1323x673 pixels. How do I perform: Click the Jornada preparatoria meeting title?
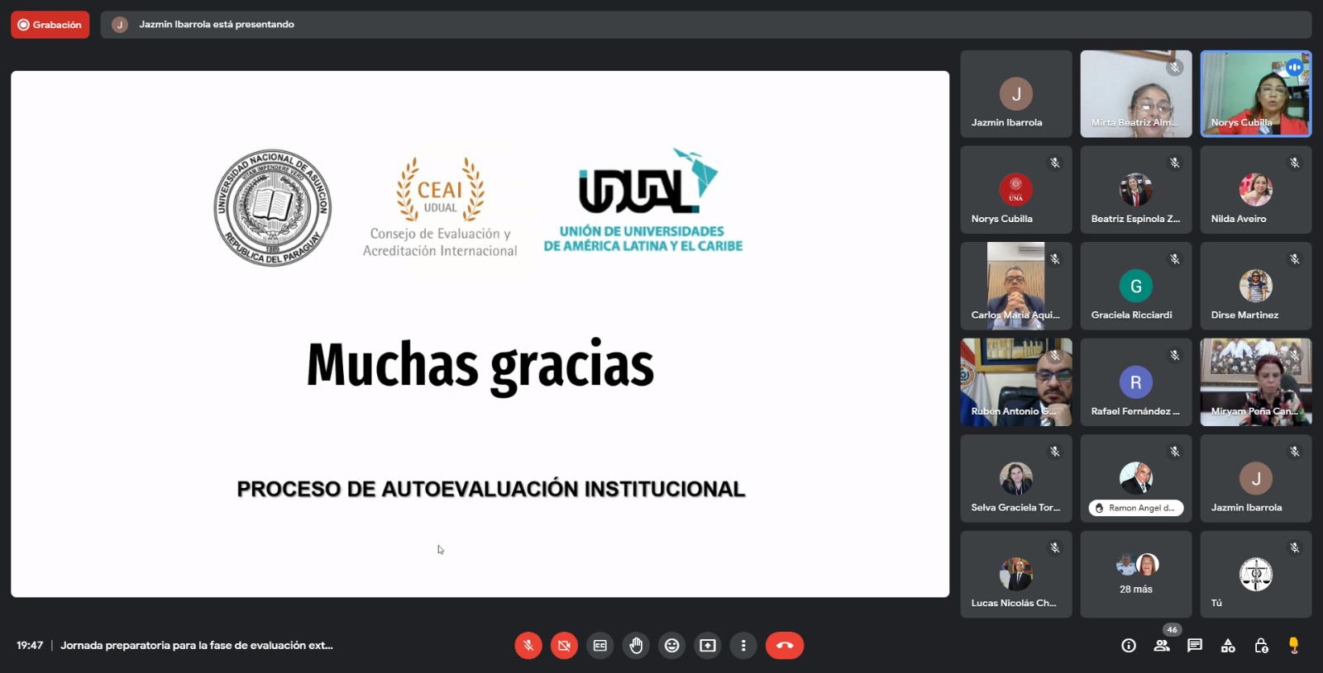(197, 646)
